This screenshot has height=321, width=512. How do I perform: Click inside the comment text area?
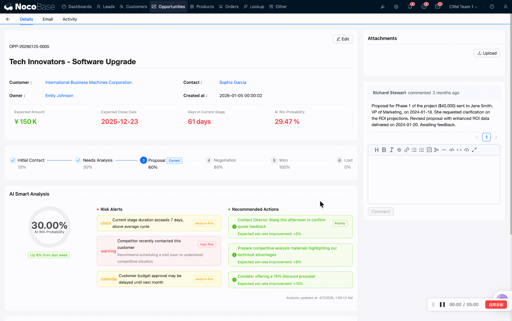tap(434, 180)
